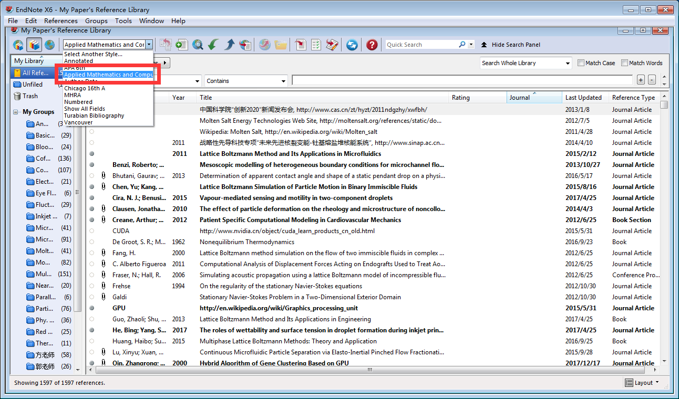Click the Insert Citation icon
Image resolution: width=679 pixels, height=399 pixels.
301,45
